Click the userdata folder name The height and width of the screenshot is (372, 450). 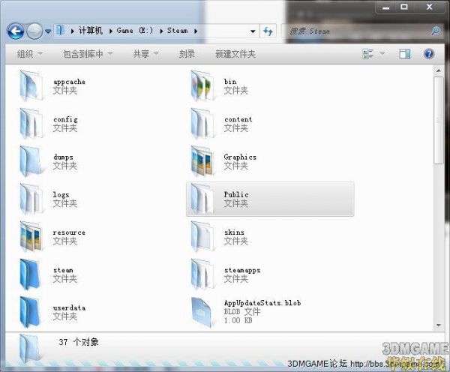[69, 307]
